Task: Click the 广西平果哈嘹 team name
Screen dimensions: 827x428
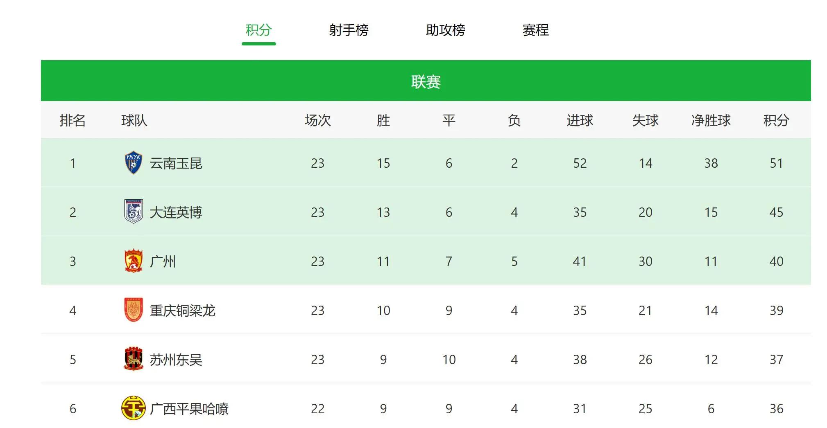Action: click(x=189, y=409)
